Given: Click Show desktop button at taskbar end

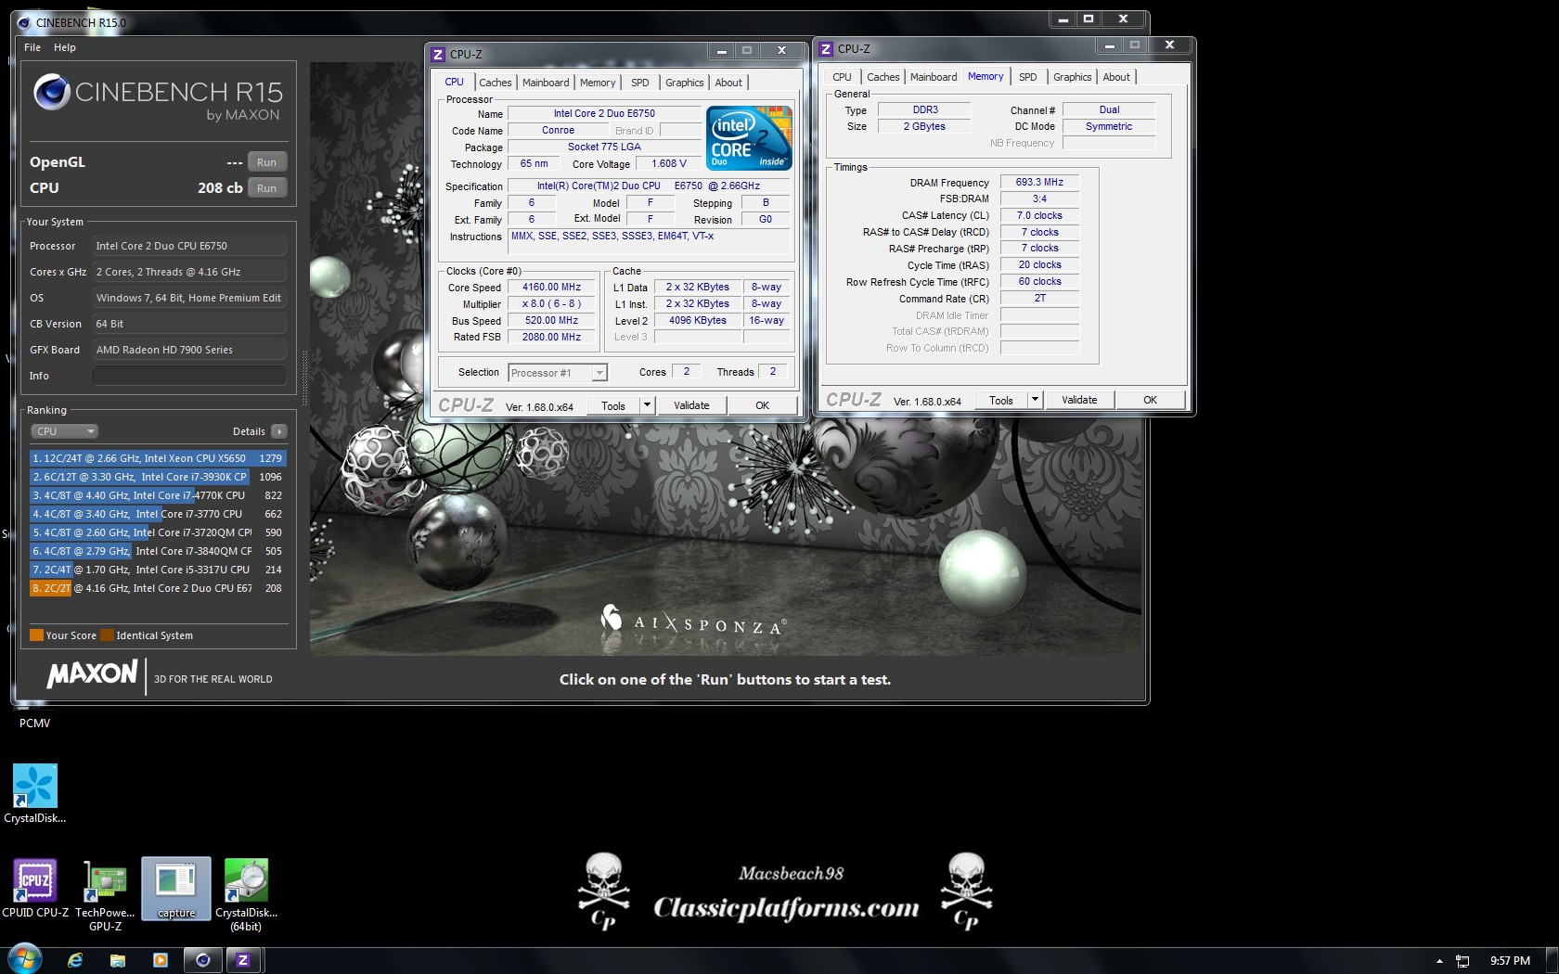Looking at the screenshot, I should pyautogui.click(x=1553, y=961).
